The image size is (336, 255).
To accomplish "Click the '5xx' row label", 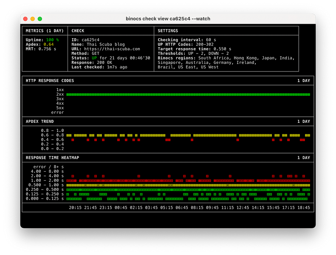I will pyautogui.click(x=60, y=108).
